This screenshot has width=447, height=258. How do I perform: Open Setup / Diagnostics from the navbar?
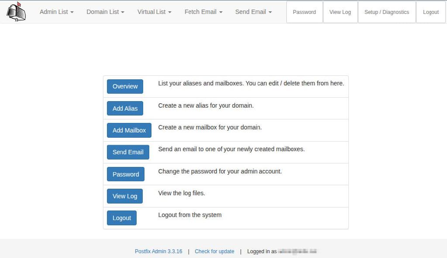[386, 12]
